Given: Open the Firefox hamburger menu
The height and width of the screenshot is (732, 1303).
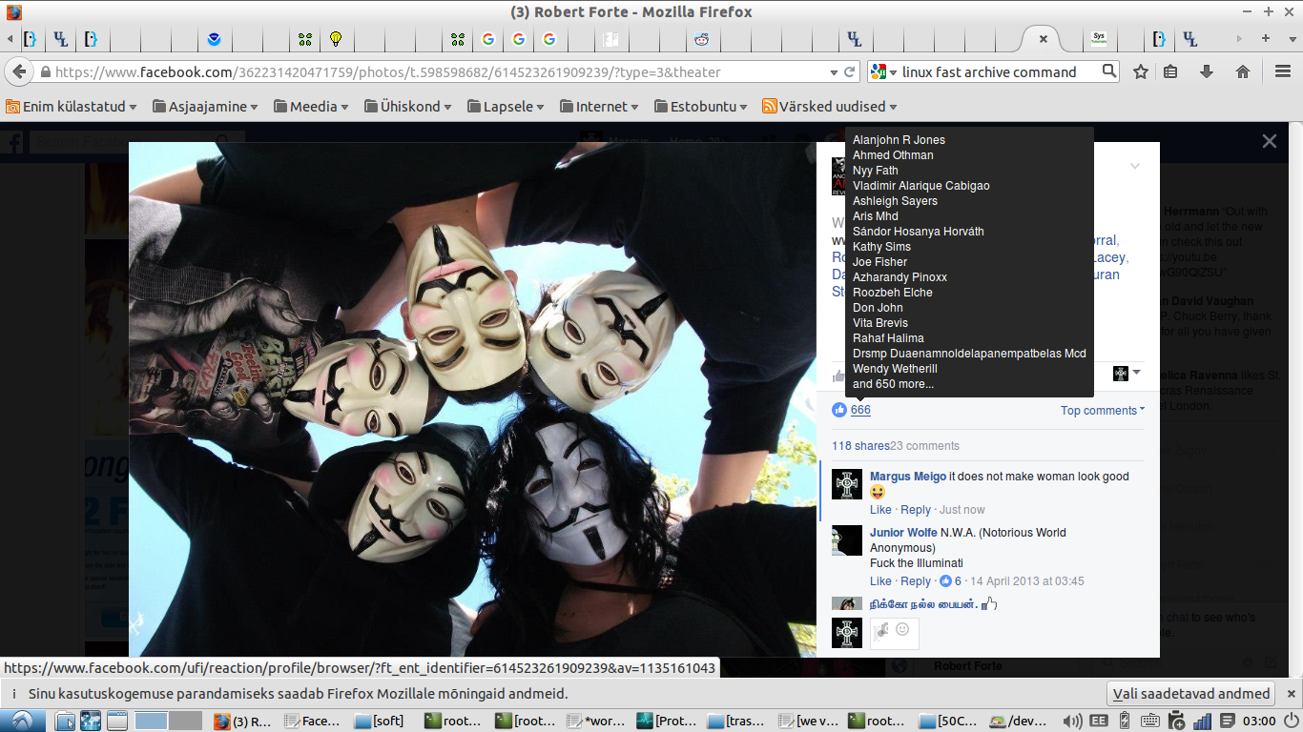Looking at the screenshot, I should point(1283,71).
